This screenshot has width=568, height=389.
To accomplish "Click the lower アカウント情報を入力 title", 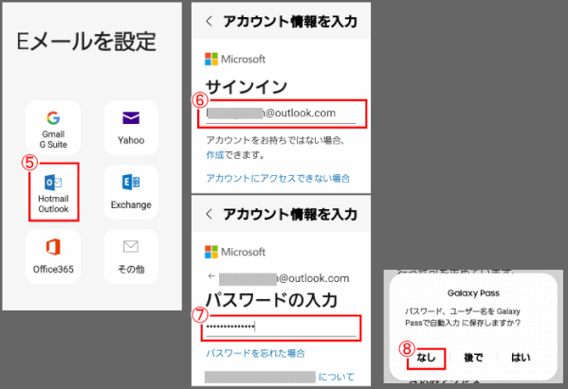I will (290, 214).
